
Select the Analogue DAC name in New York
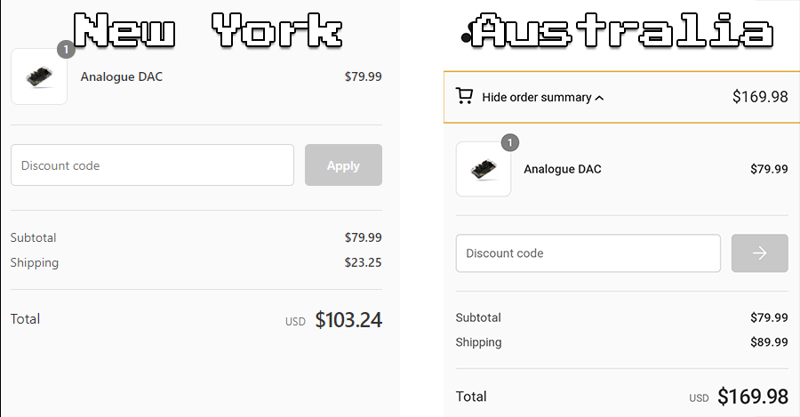122,76
